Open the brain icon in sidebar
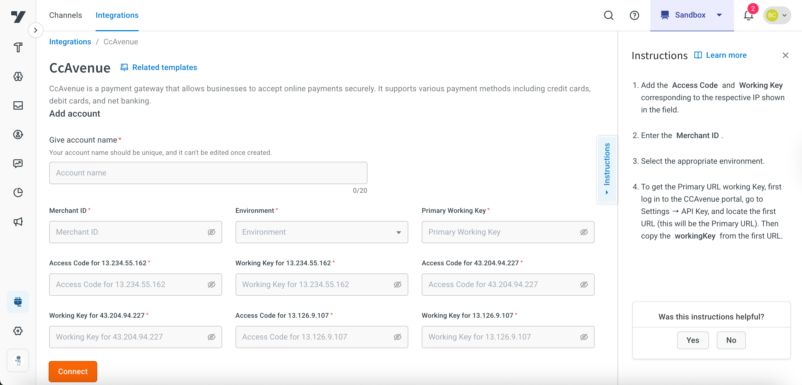The image size is (802, 385). point(18,76)
